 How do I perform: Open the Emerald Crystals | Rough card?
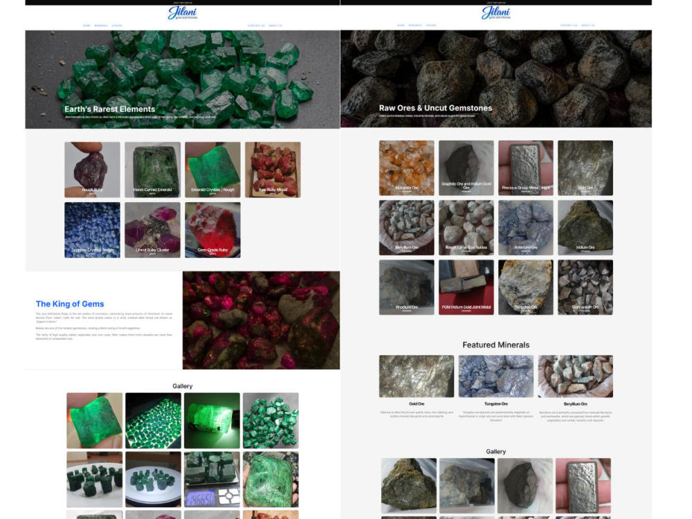tap(212, 170)
